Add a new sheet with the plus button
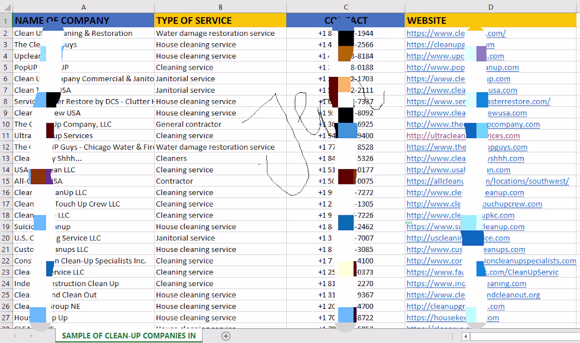Screen dimensions: 580x343 [x=226, y=336]
